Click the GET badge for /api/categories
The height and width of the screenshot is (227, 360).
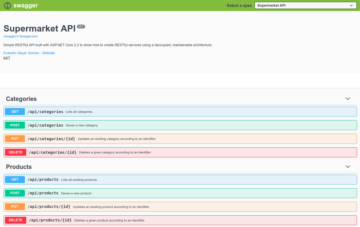coord(15,112)
